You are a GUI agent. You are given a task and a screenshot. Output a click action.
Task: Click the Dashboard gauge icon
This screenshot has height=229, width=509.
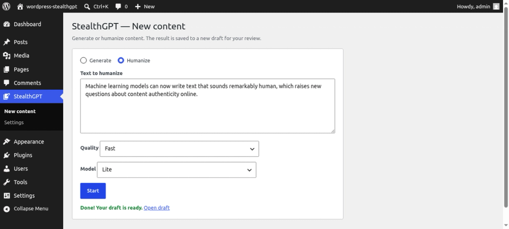click(x=6, y=24)
